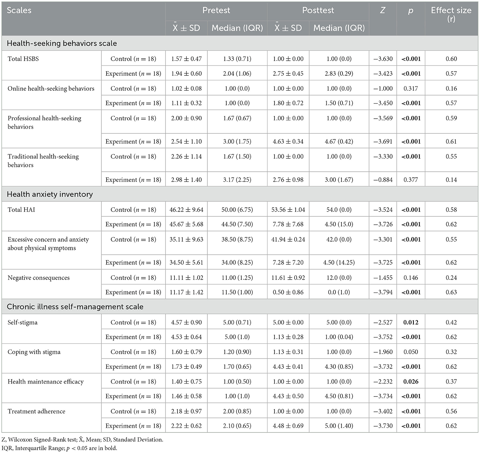
Task: Click the Coping with stigma label
Action: click(x=34, y=352)
